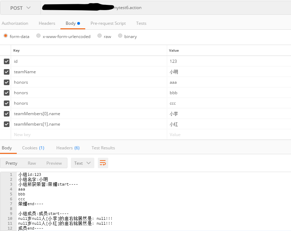Image resolution: width=291 pixels, height=231 pixels.
Task: Uncheck the teamName parameter checkbox
Action: click(7, 72)
